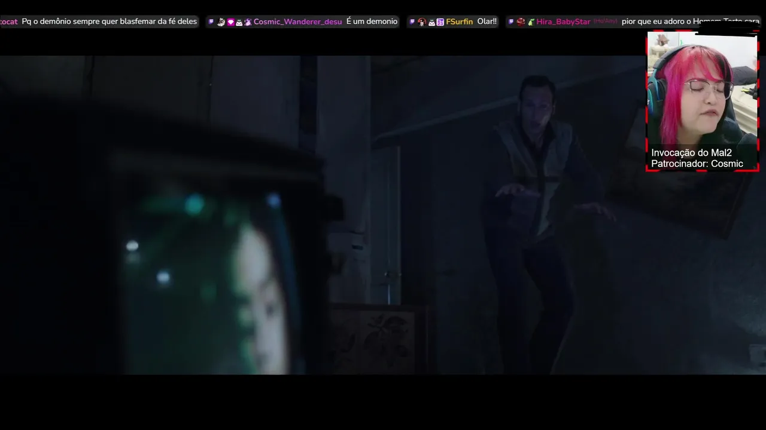
Task: Click the Twitch icon beside FSurfin
Action: [x=412, y=21]
